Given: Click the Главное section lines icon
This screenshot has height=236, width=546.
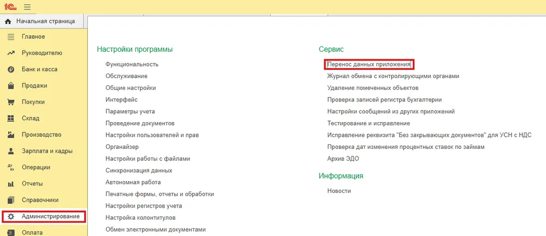Looking at the screenshot, I should 11,37.
